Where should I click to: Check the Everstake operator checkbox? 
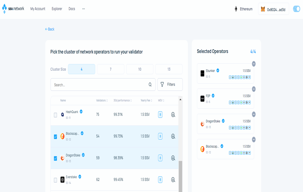point(56,180)
